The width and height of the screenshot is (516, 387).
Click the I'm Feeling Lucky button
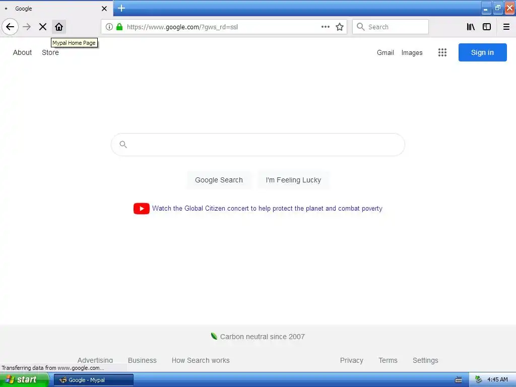[293, 180]
